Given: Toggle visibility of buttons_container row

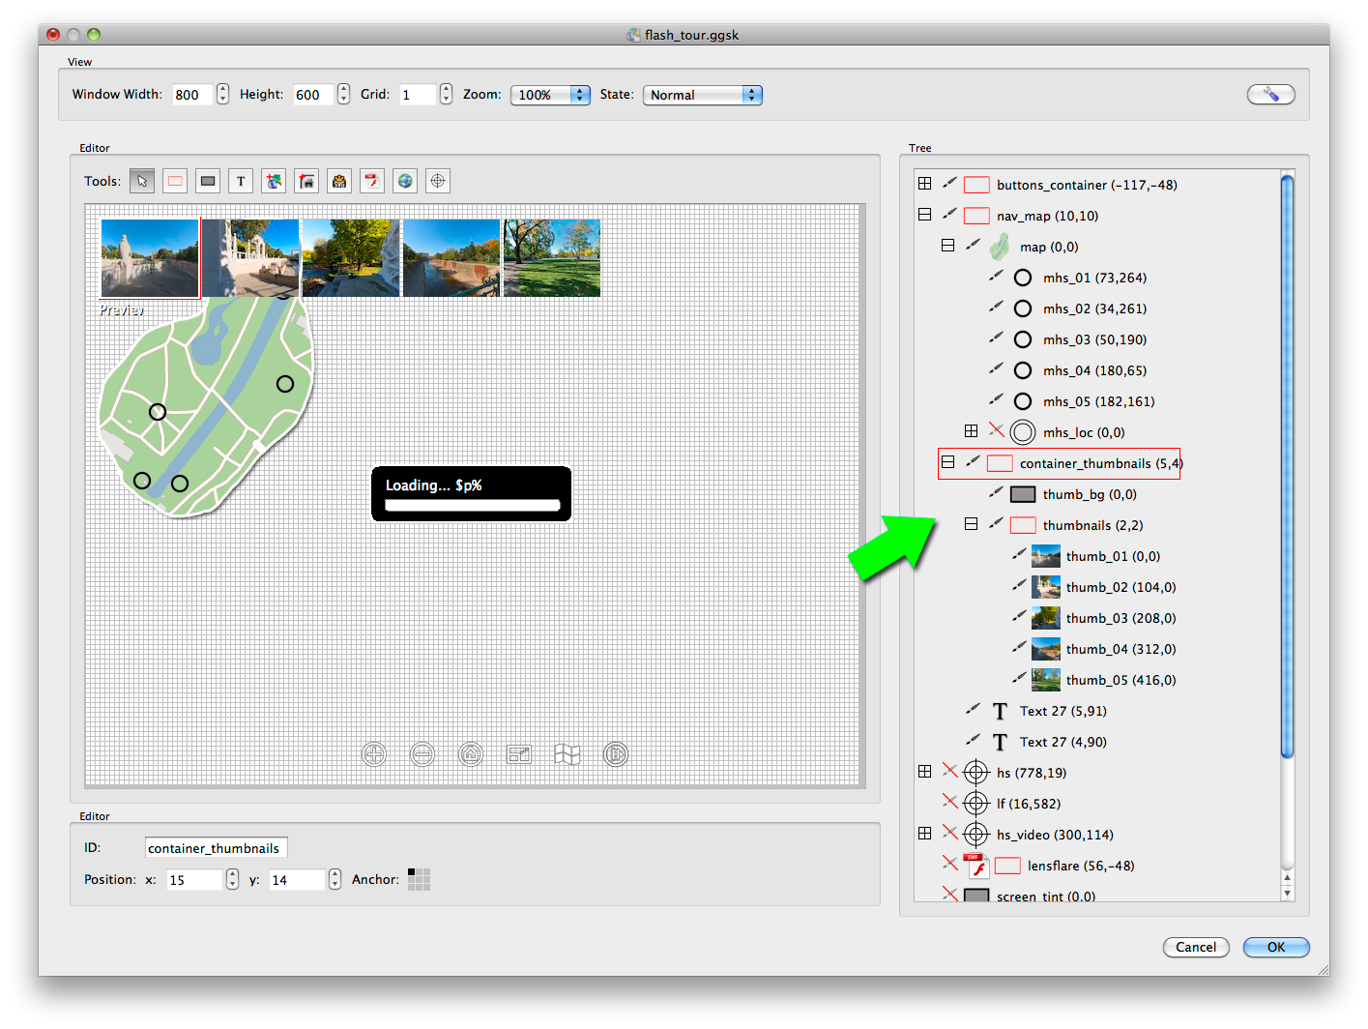Looking at the screenshot, I should pyautogui.click(x=950, y=184).
